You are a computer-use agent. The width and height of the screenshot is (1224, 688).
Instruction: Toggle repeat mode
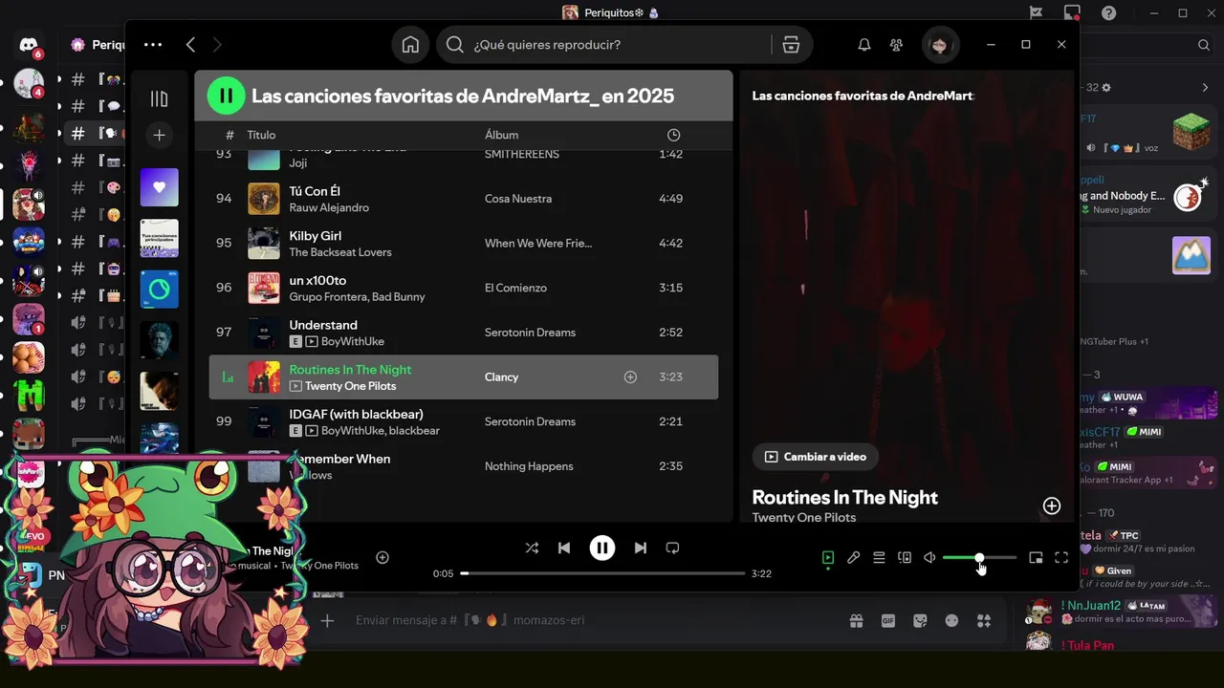coord(672,548)
